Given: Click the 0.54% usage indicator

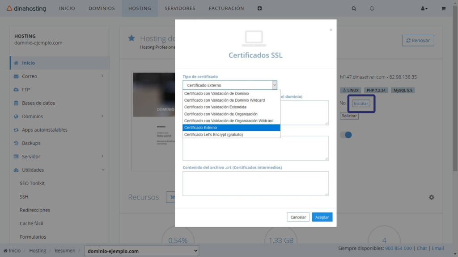Looking at the screenshot, I should tap(178, 240).
